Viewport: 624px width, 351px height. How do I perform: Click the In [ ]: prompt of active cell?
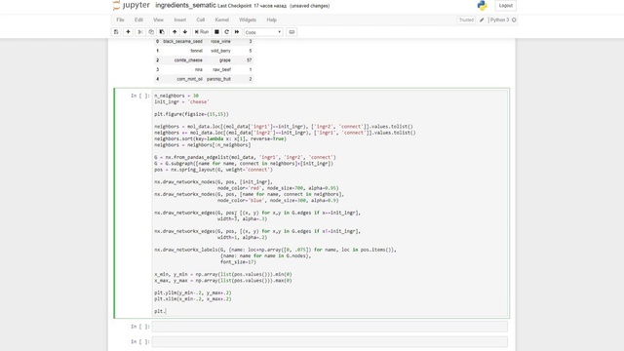pyautogui.click(x=140, y=96)
